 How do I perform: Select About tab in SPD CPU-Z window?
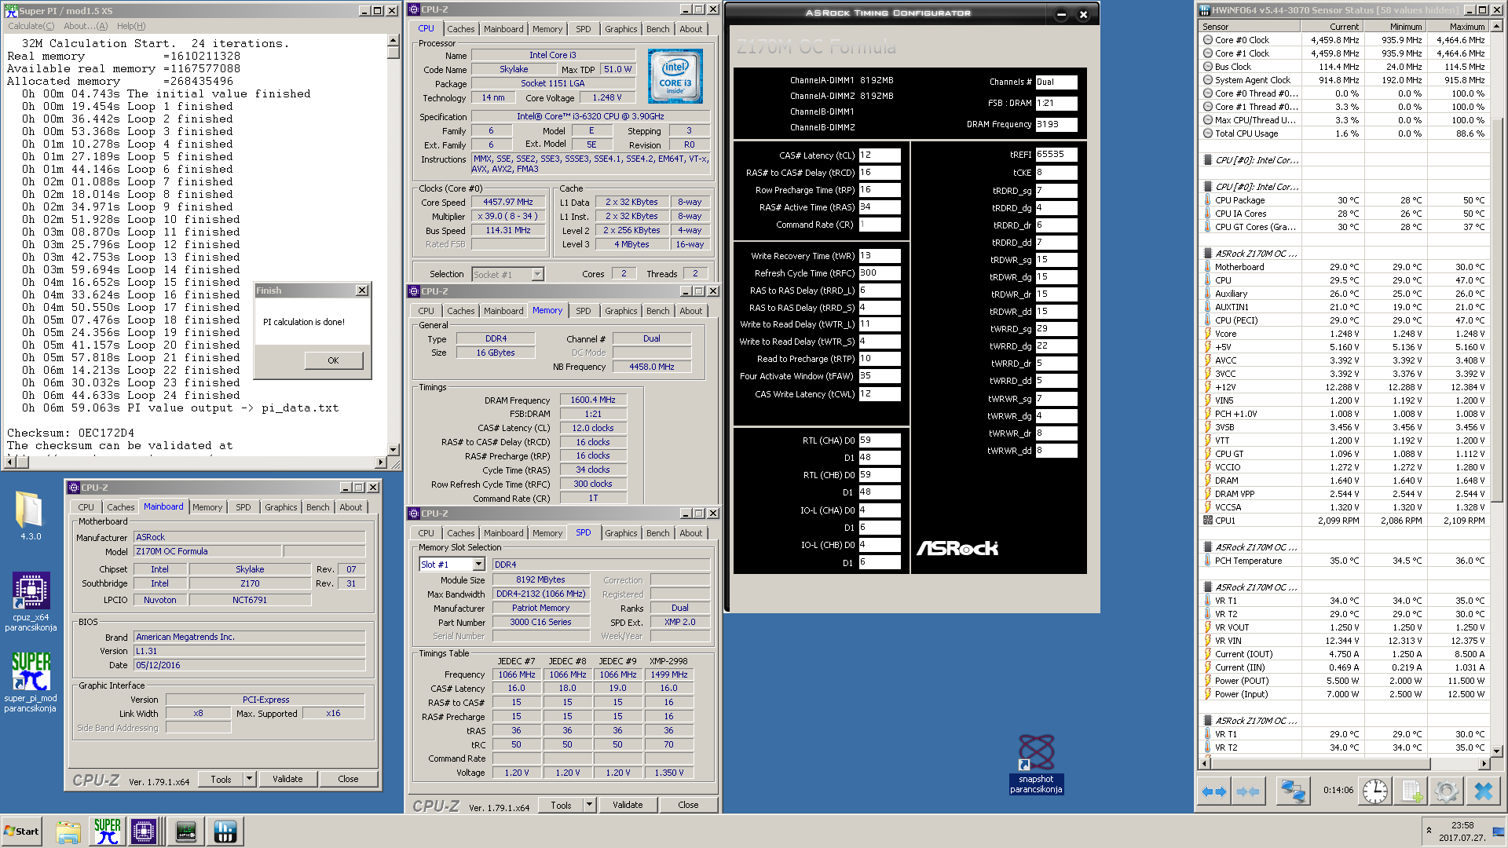(x=691, y=533)
